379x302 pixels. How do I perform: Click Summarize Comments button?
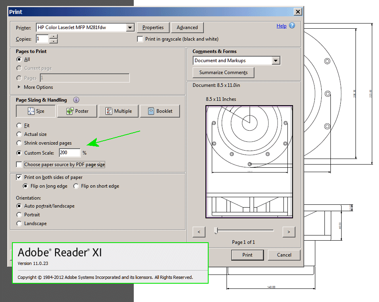tap(223, 73)
